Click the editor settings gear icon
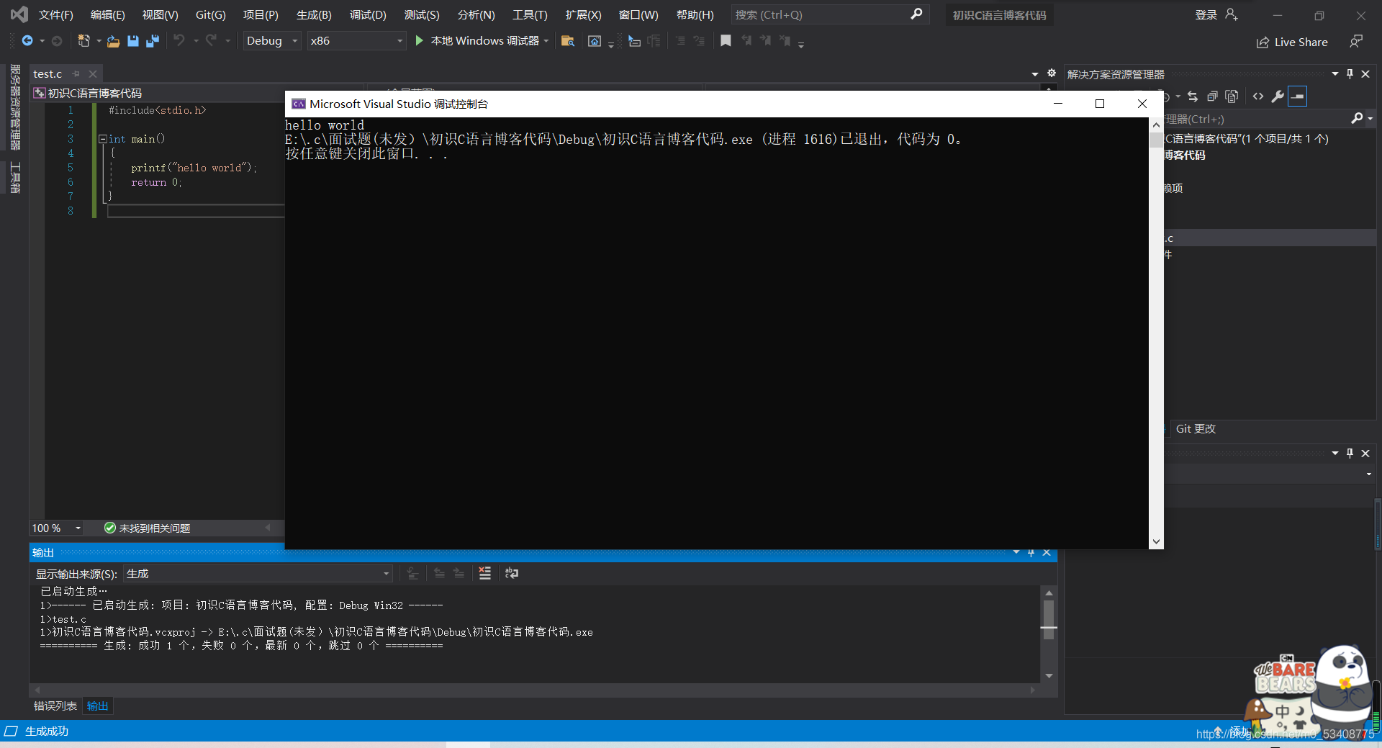Viewport: 1382px width, 748px height. 1052,73
